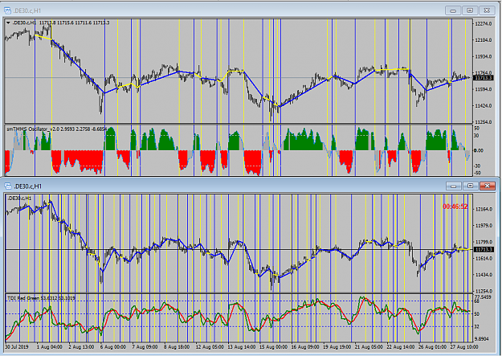The height and width of the screenshot is (356, 502).
Task: Close the lower chart window using red X
Action: coord(487,186)
